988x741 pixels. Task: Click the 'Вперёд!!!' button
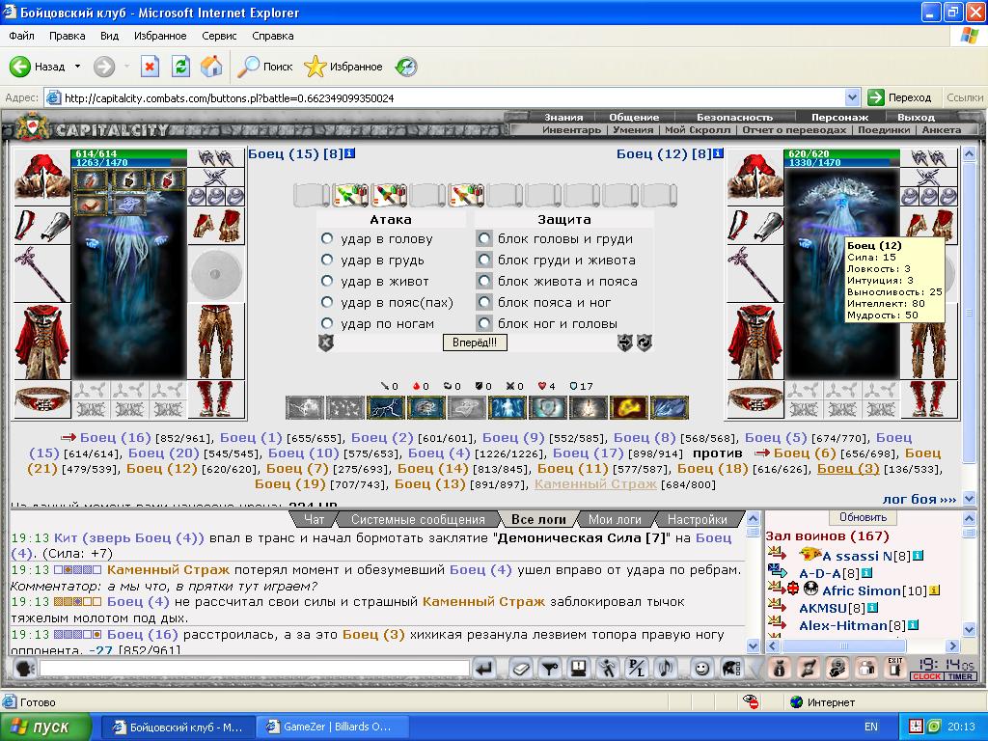(475, 343)
